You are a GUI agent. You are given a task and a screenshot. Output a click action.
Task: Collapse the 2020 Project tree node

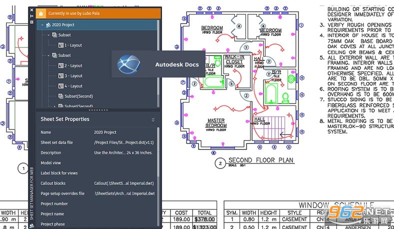coord(42,25)
